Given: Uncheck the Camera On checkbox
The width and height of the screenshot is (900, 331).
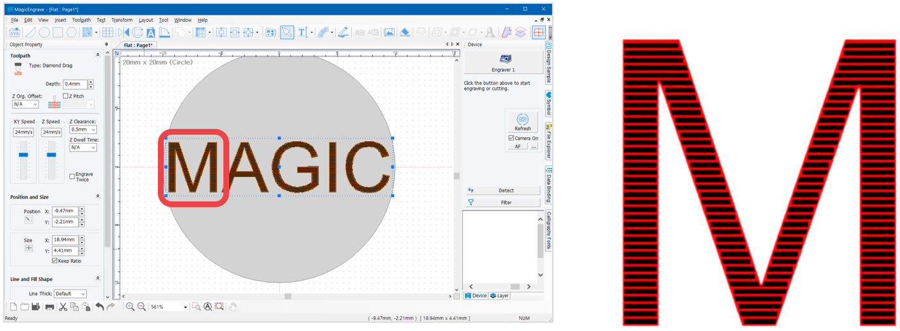Looking at the screenshot, I should pos(510,138).
